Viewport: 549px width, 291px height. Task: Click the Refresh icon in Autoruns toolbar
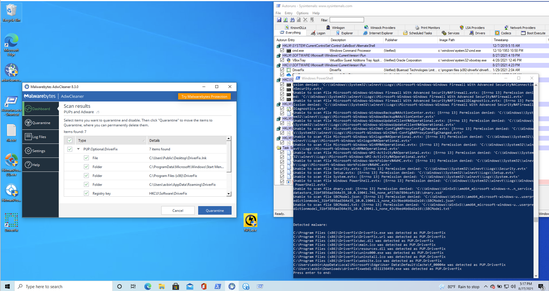(x=286, y=20)
